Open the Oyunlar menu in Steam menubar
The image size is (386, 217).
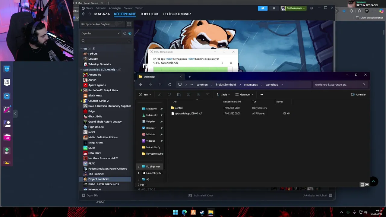(128, 8)
